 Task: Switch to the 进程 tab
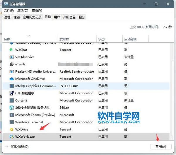click(7, 17)
